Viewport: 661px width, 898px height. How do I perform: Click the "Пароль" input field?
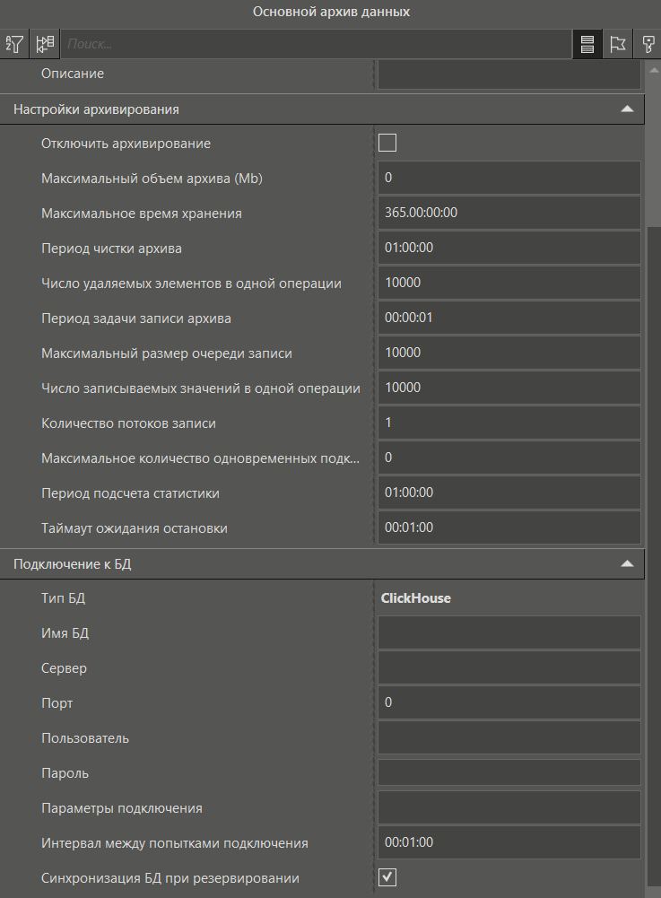pos(509,772)
